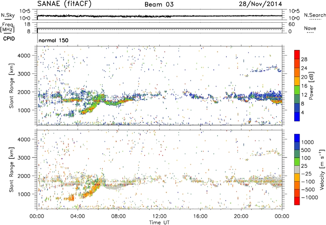This screenshot has height=225, width=326.
Task: Pick the red top segment of power colorbar
Action: (x=297, y=54)
